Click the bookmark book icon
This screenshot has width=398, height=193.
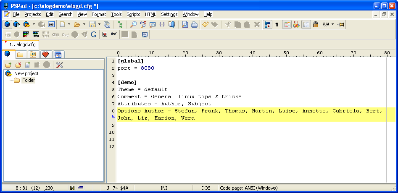tap(172, 25)
